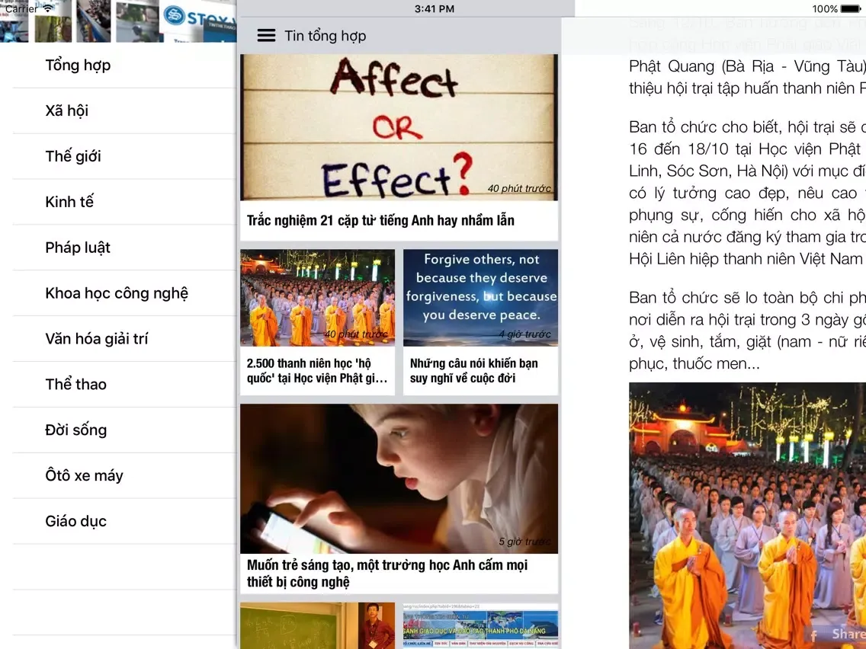Tap the Tin tổng hợp title

[326, 36]
